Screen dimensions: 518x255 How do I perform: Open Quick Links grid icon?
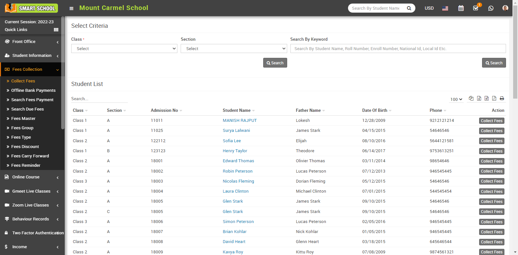click(x=56, y=30)
